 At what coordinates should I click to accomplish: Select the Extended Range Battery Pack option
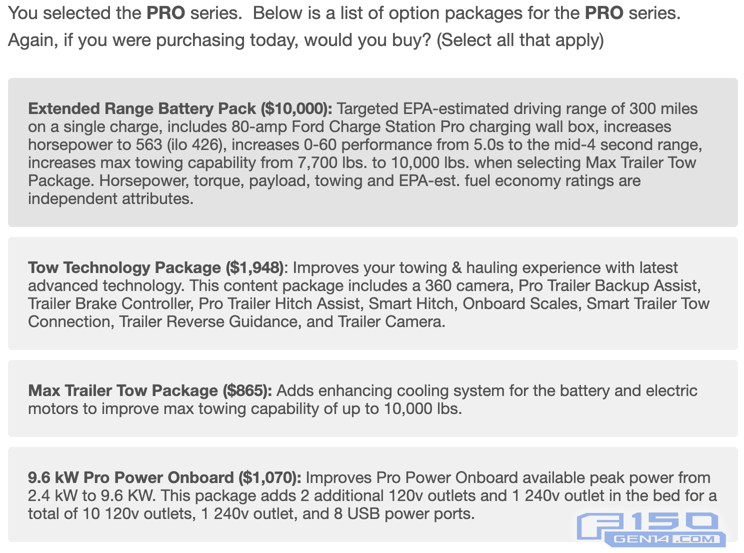(372, 152)
